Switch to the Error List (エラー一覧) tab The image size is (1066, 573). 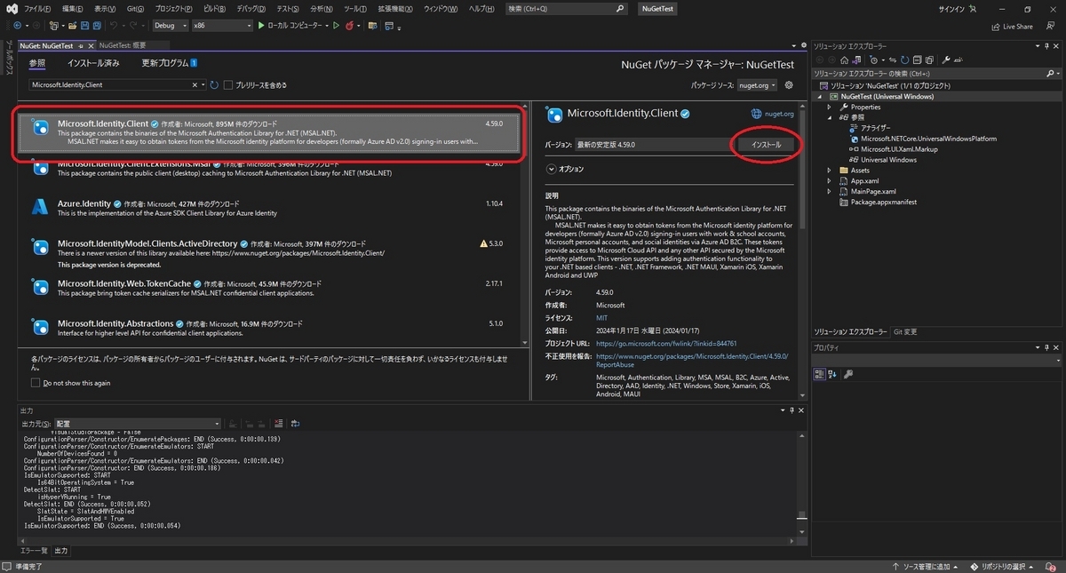[x=34, y=551]
